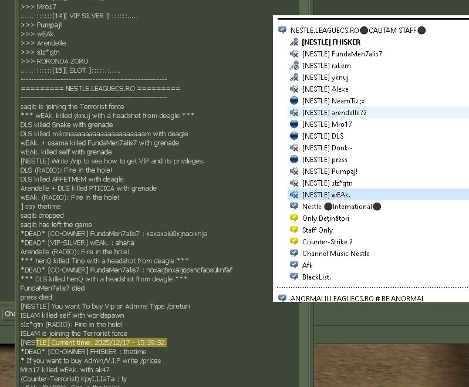The width and height of the screenshot is (469, 387).
Task: Click ANORMALII.LEAGUECS.RO channel icon
Action: point(282,298)
